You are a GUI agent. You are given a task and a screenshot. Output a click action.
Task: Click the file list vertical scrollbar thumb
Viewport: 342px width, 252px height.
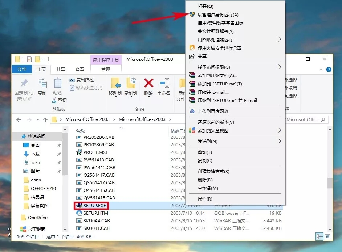(x=330, y=183)
